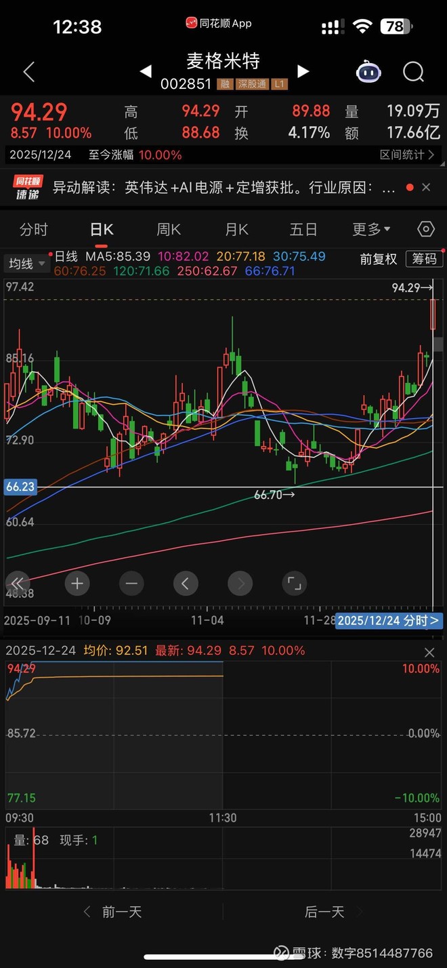Select the 日K tab

pos(102,229)
